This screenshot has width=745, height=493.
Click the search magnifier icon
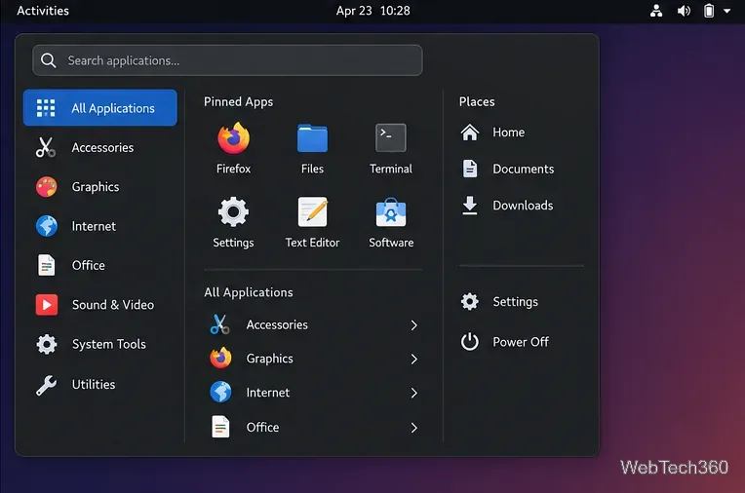48,60
